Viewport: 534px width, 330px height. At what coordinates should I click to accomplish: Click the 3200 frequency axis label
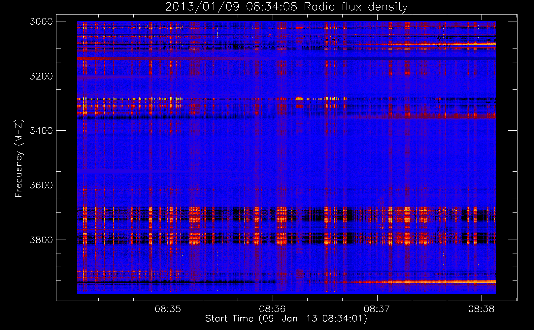click(41, 76)
